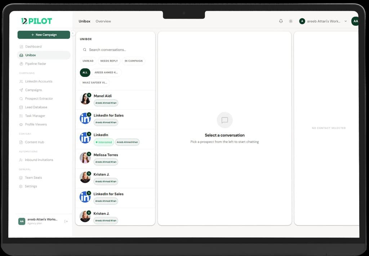Click the Pipeline Radar icon

click(21, 64)
